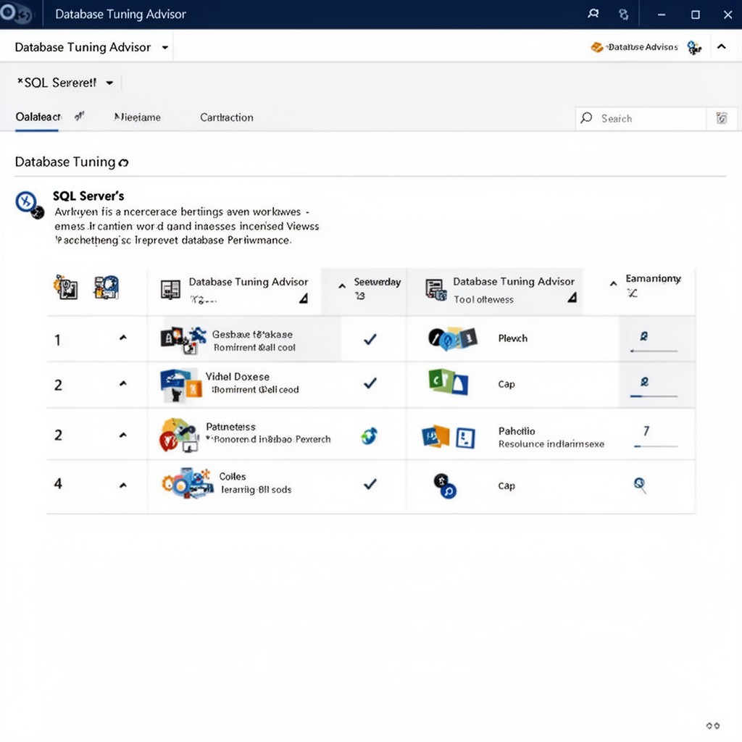Viewport: 742px width, 742px height.
Task: Click the second blue toolbar icon above the table
Action: tap(107, 287)
